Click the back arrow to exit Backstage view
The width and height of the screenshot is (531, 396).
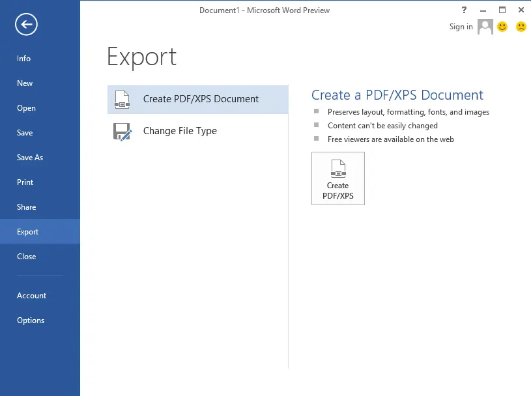(25, 25)
